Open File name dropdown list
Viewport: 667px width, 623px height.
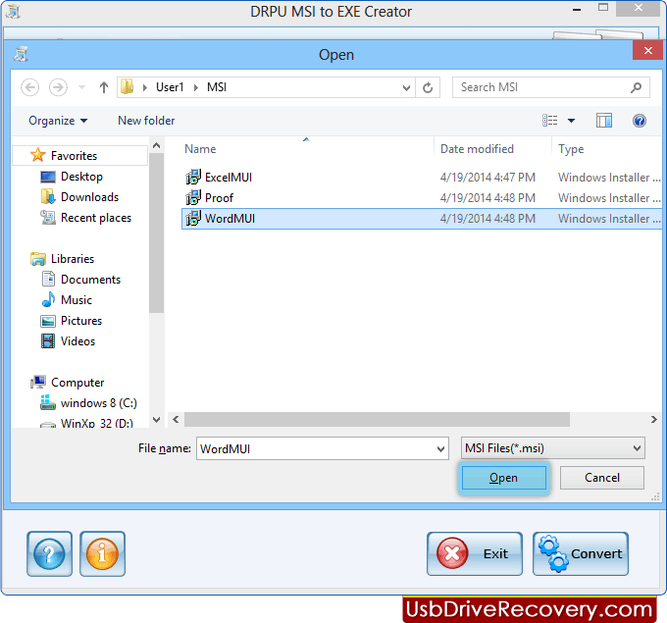(x=441, y=449)
